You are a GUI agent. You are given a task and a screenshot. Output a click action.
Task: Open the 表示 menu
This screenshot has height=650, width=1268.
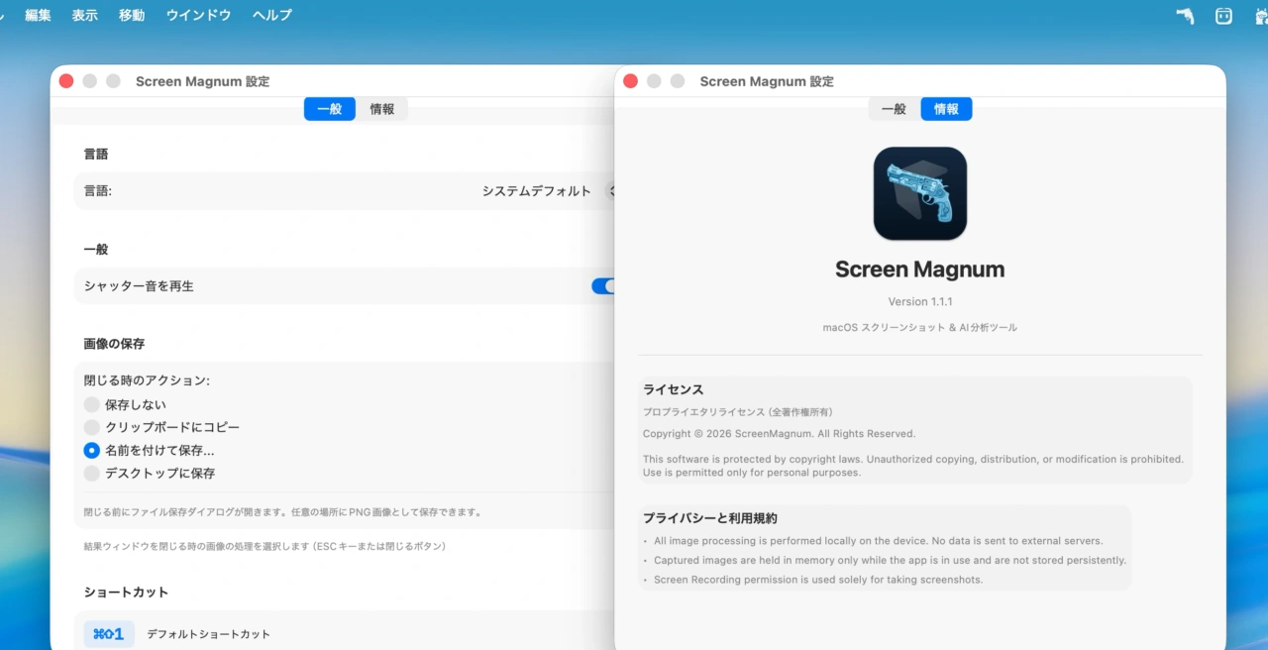click(x=84, y=15)
